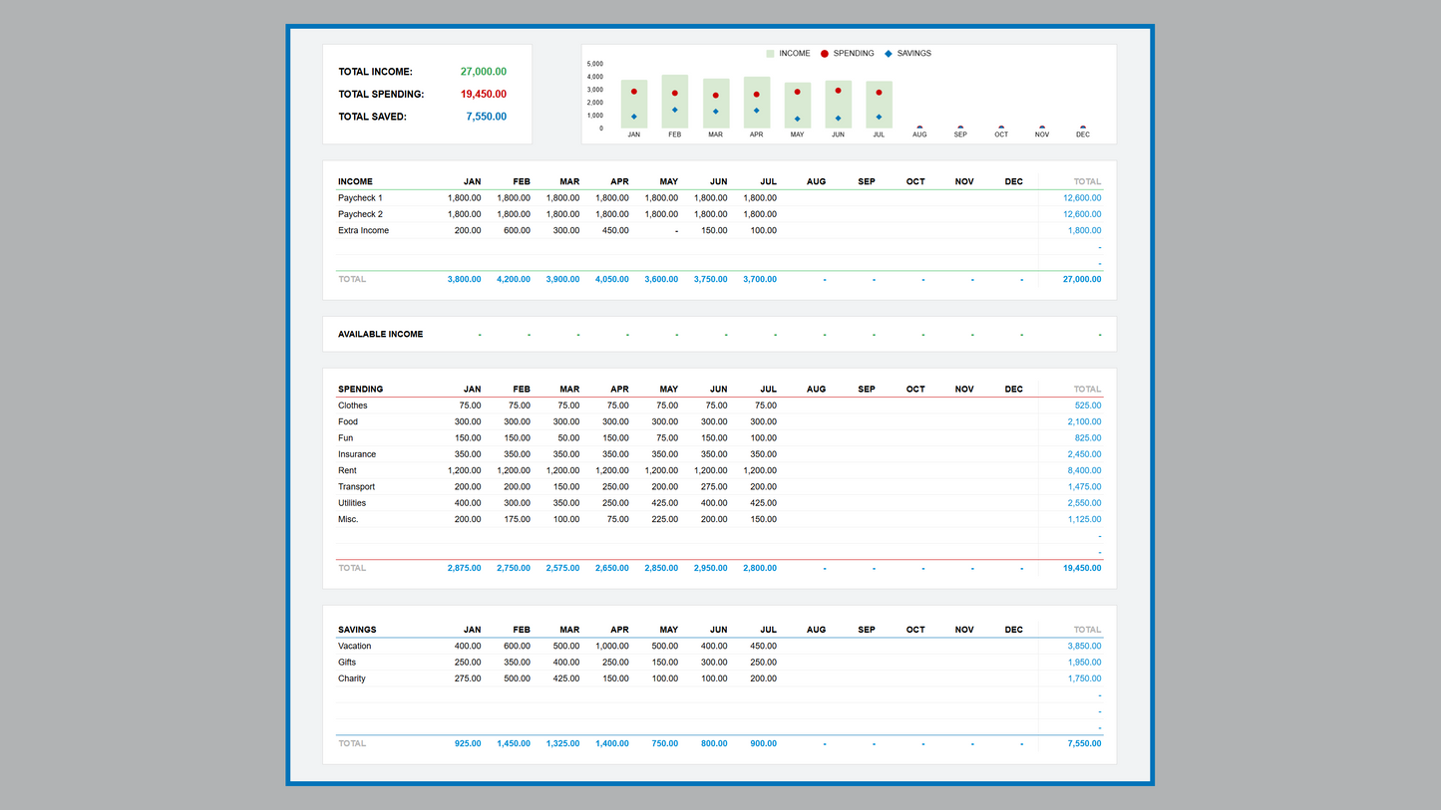Click income JAN total 3,800.00
The height and width of the screenshot is (810, 1441).
(x=464, y=280)
